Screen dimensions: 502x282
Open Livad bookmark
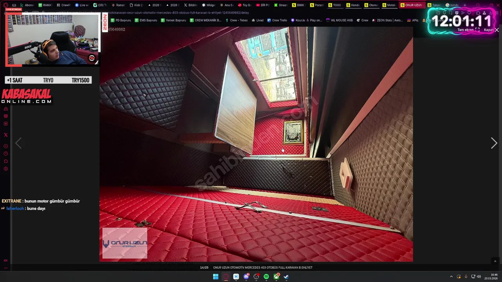[257, 20]
